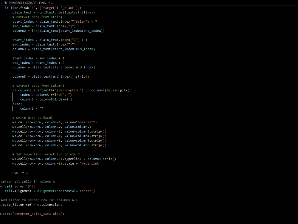The height and width of the screenshot is (224, 298).
Task: Click the 'row += 1' line
Action: tap(20, 172)
